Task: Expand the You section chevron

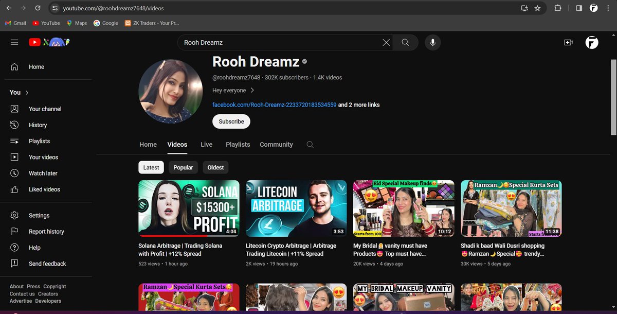Action: click(x=27, y=92)
